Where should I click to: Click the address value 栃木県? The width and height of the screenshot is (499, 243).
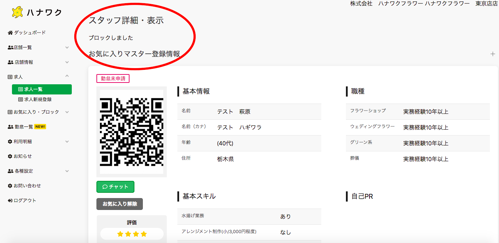coord(226,159)
